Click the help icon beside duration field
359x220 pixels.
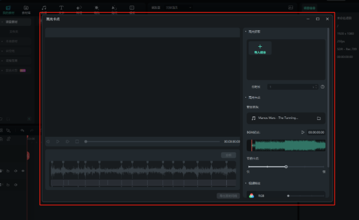tap(323, 87)
